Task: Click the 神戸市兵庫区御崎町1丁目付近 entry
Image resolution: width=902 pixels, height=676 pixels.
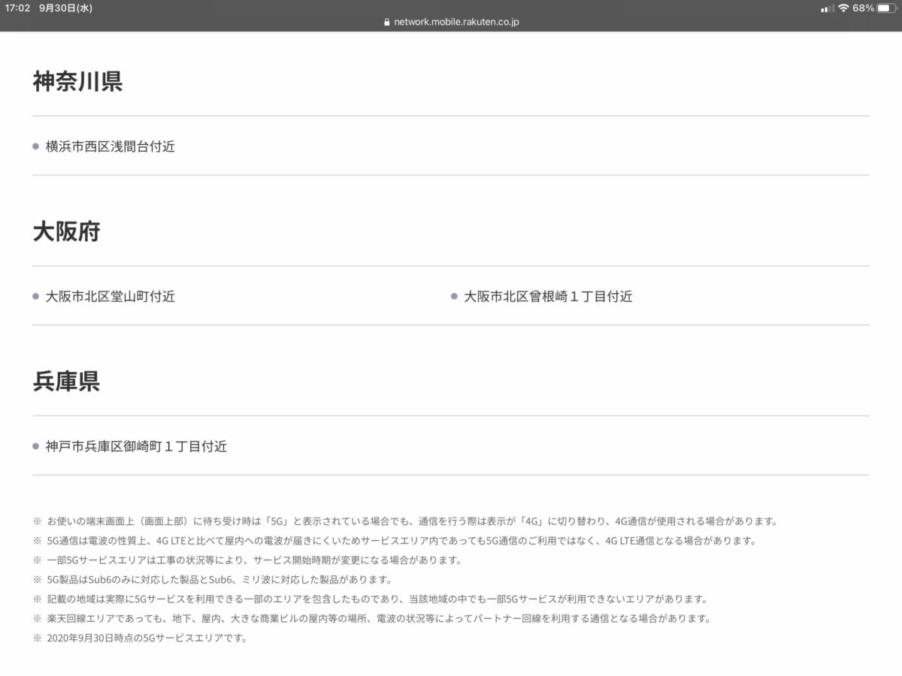Action: (136, 447)
